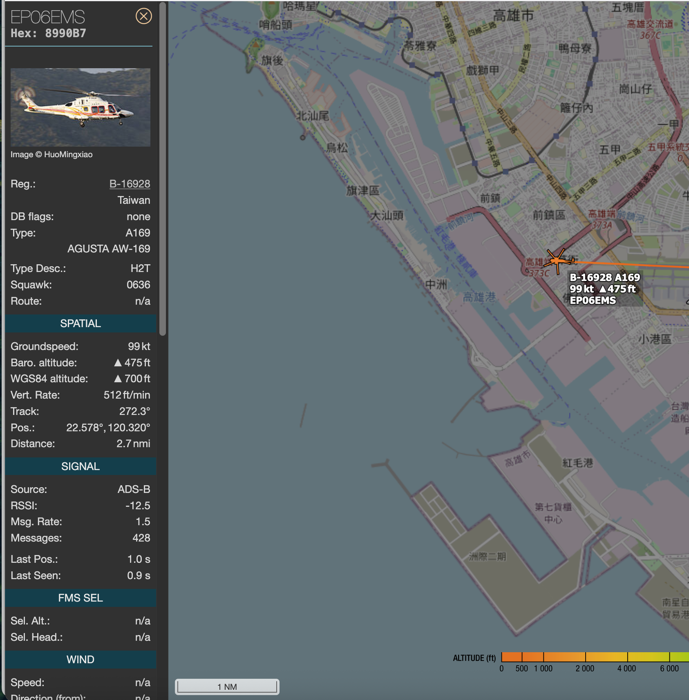Screen dimensions: 689x700
Task: Click the Baro. altitude climb arrow
Action: [x=118, y=363]
